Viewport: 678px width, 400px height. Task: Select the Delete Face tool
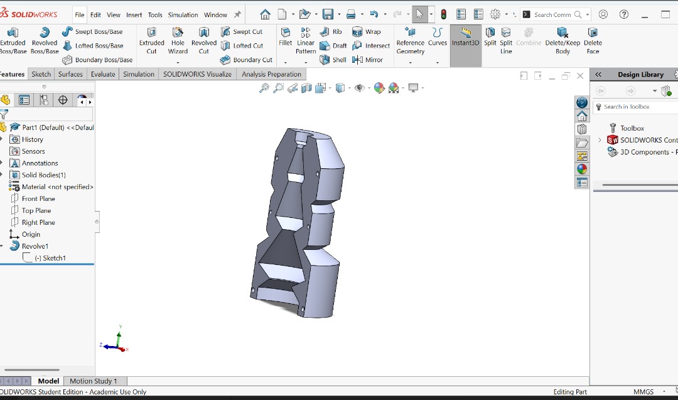coord(593,41)
